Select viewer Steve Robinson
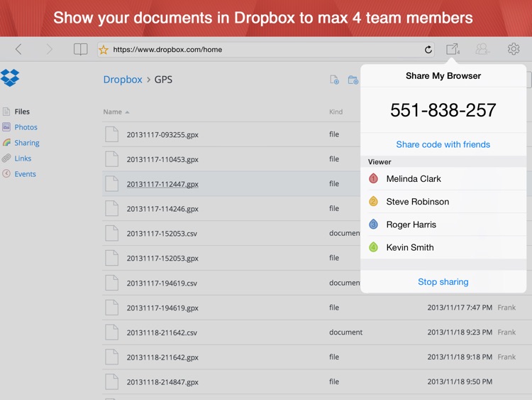 443,202
